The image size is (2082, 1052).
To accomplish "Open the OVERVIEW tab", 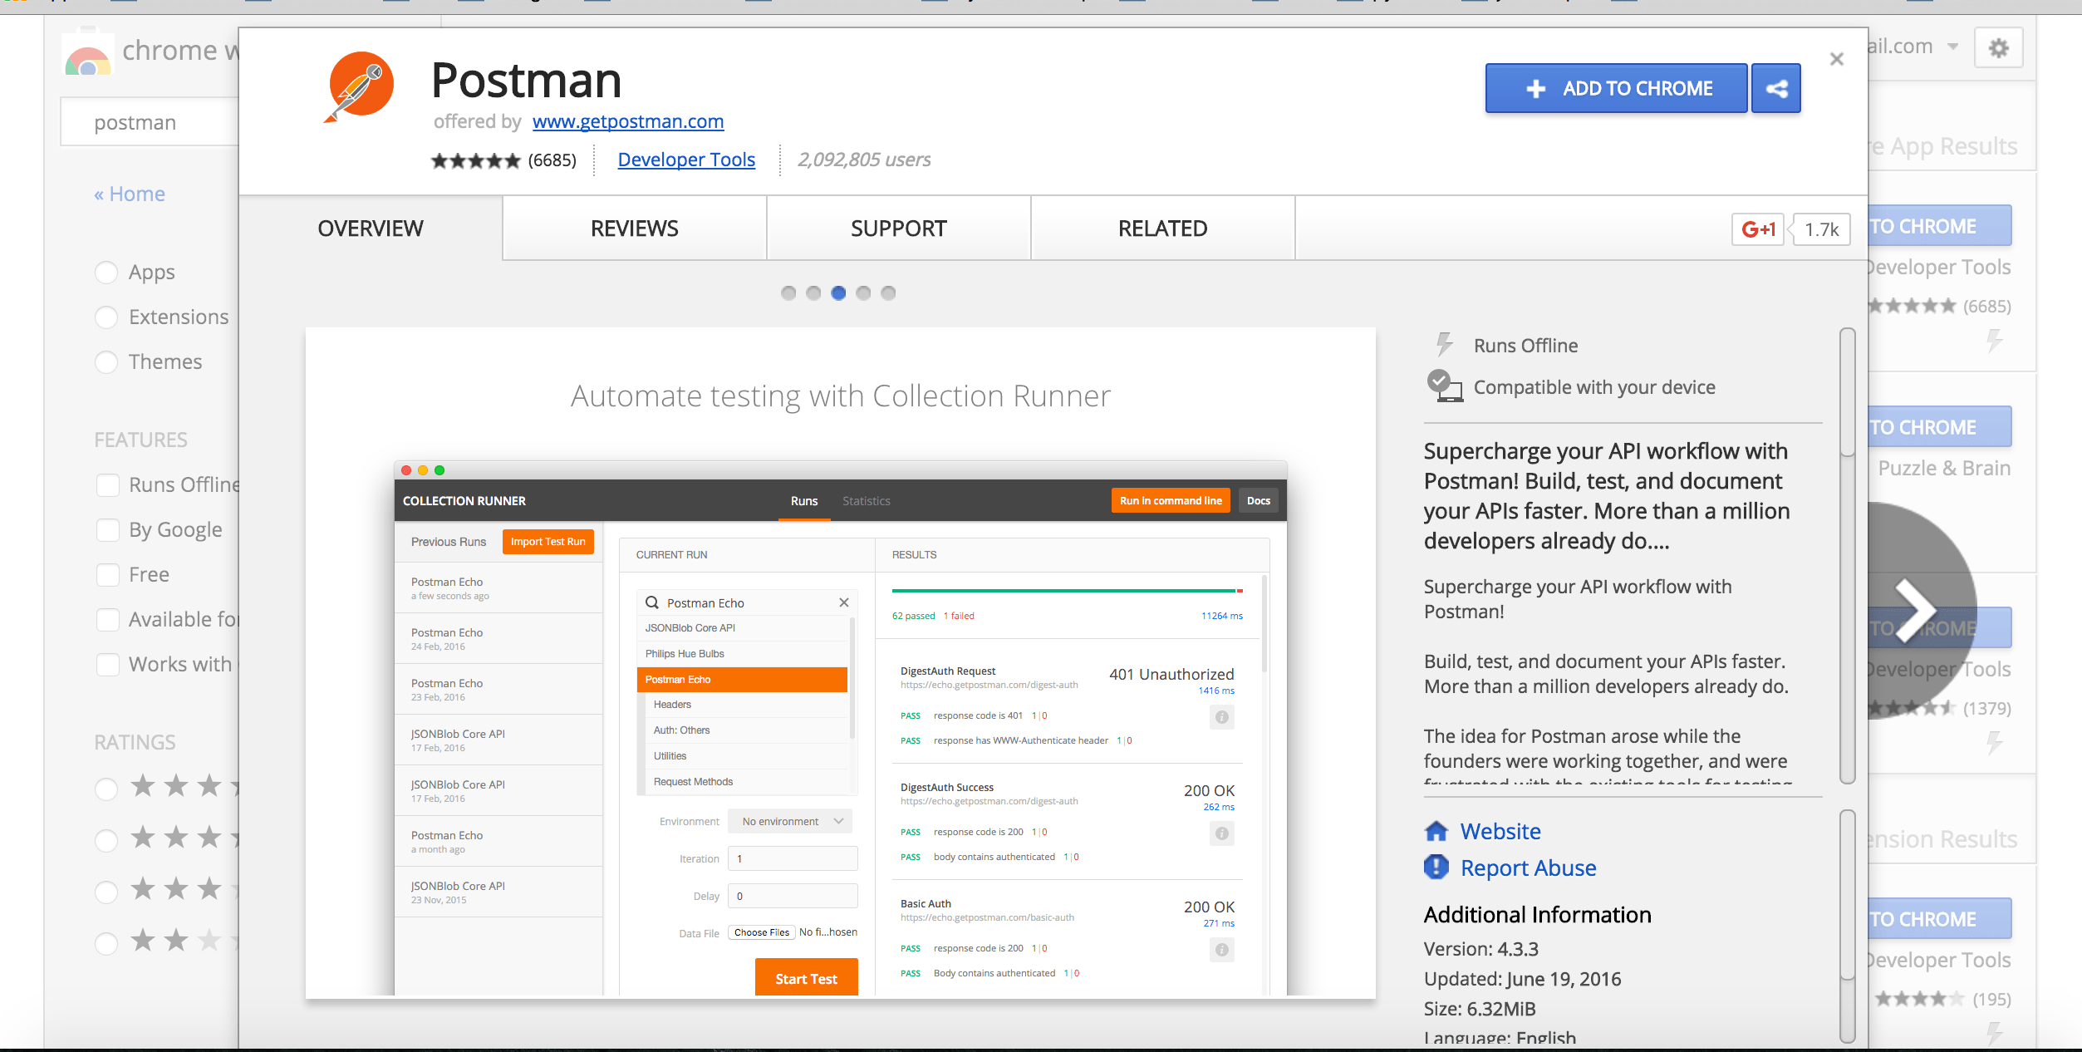I will click(x=371, y=229).
